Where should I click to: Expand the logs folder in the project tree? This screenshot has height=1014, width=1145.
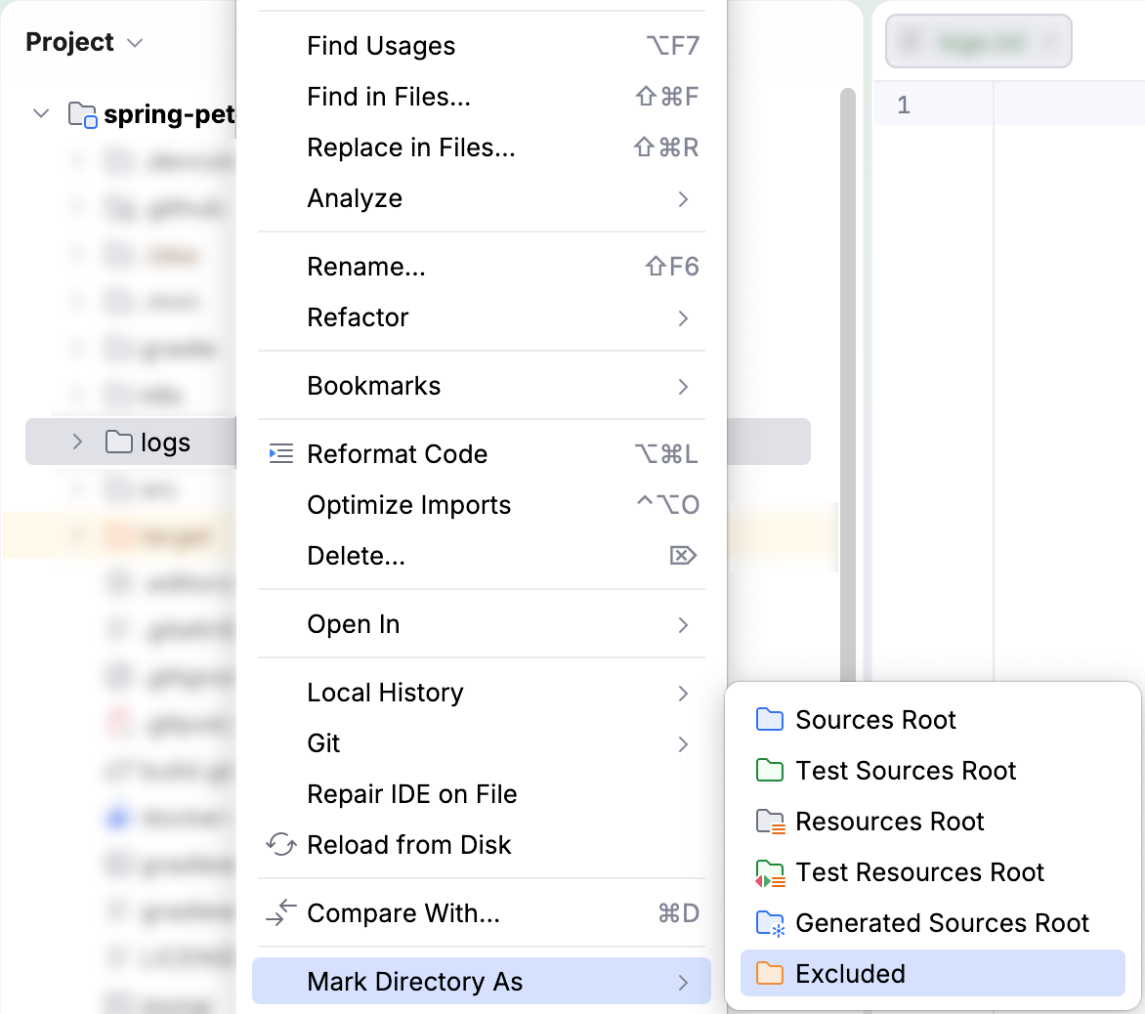[76, 442]
